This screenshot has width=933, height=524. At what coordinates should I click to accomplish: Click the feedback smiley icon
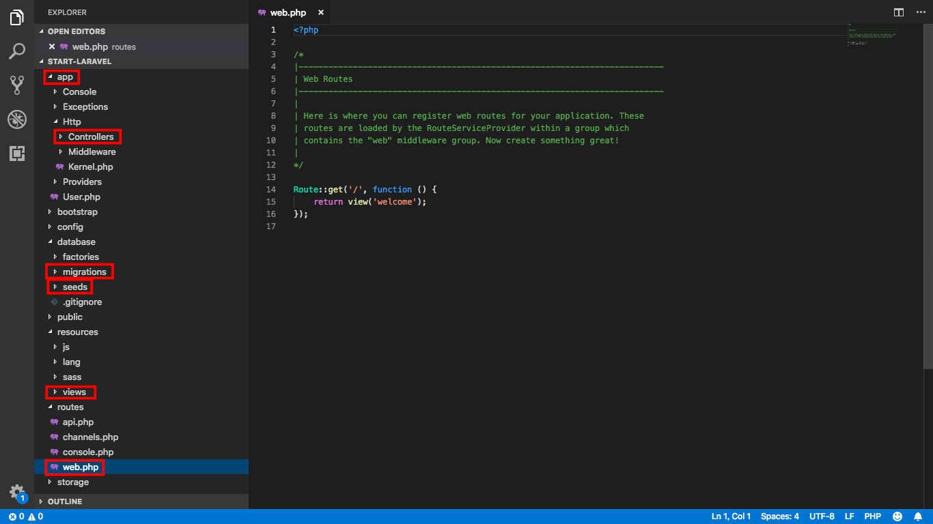coord(897,516)
